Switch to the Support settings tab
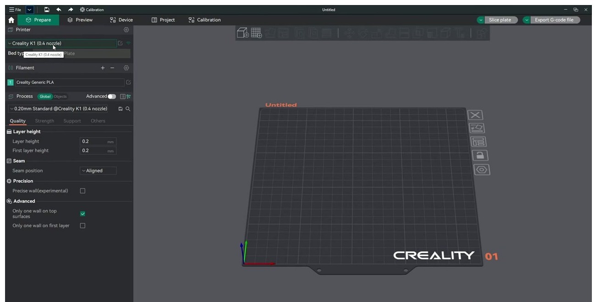Screen dimensions: 596x302 point(72,121)
